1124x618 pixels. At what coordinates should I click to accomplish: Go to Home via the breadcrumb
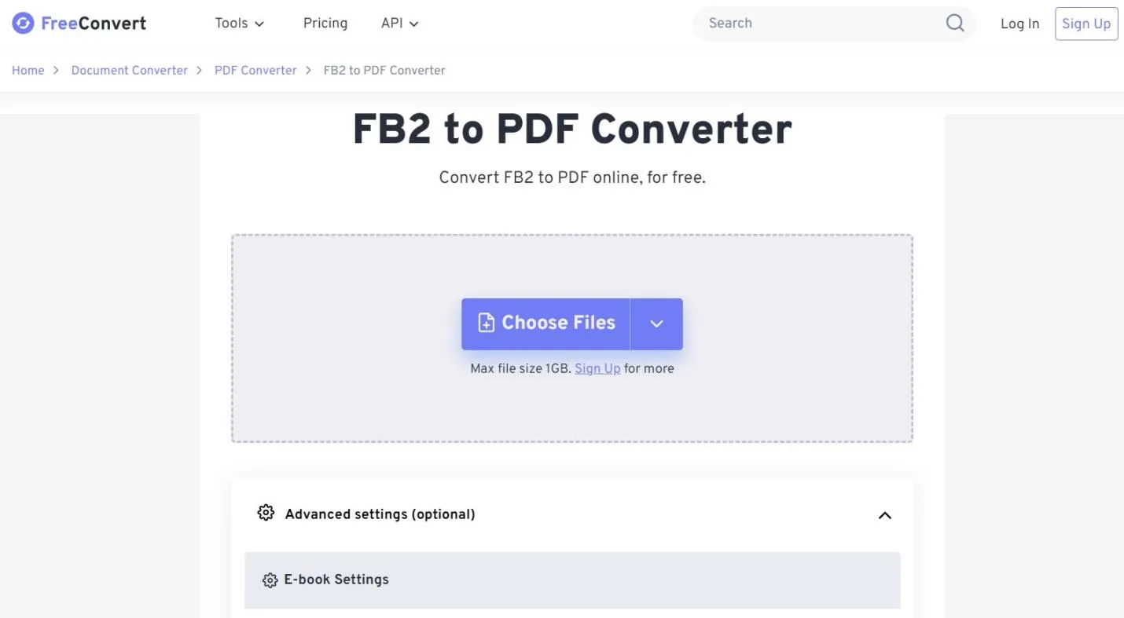[x=28, y=70]
